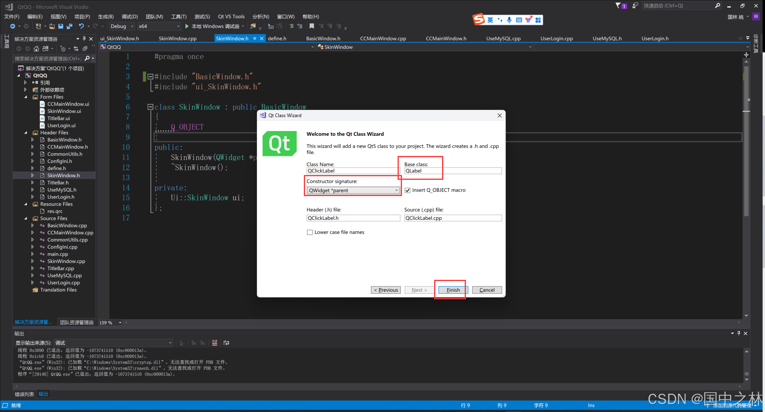765x412 pixels.
Task: Click the Sync with Active Document icon
Action: (76, 48)
